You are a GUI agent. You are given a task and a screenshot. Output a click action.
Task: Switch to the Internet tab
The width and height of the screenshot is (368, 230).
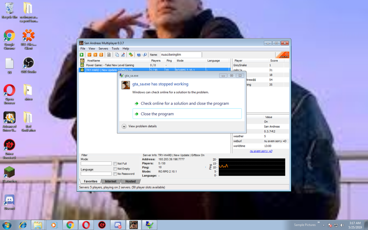point(110,181)
